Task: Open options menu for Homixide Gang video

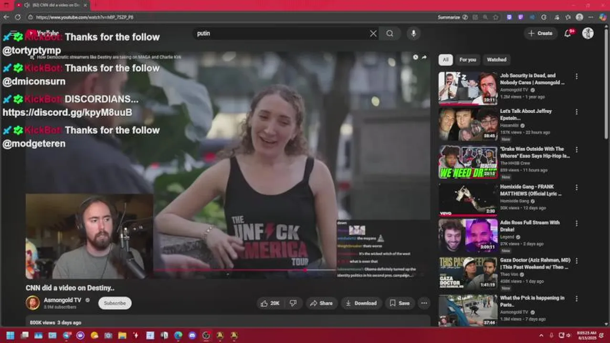Action: tap(577, 188)
